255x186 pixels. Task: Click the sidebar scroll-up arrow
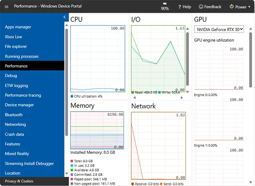(67, 25)
